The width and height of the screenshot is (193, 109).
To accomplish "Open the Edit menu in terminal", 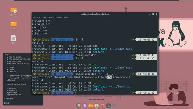I will click(39, 18).
